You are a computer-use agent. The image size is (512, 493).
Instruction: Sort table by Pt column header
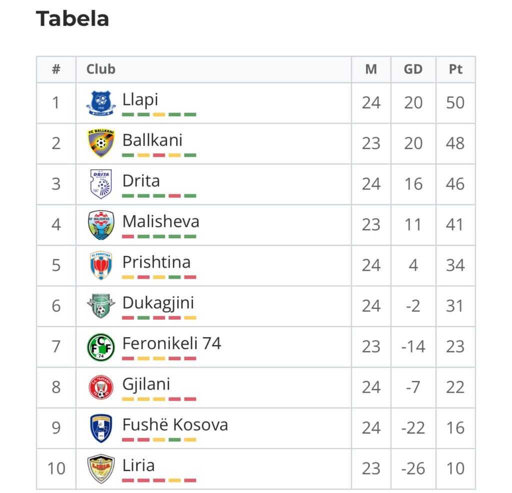point(455,69)
